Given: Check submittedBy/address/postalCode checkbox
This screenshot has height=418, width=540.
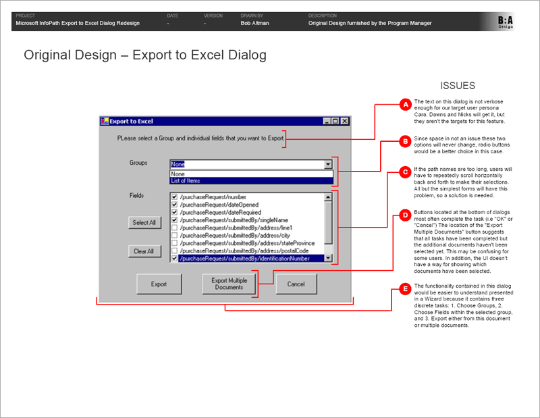Looking at the screenshot, I should pos(175,251).
